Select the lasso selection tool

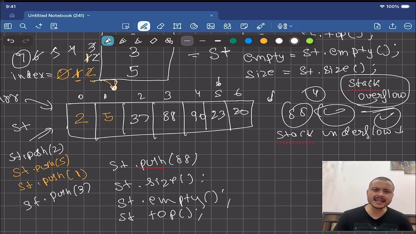[x=125, y=26]
